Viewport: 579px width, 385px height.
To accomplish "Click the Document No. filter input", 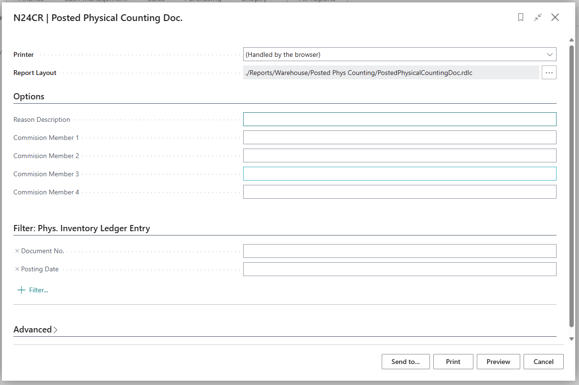I will (x=399, y=251).
